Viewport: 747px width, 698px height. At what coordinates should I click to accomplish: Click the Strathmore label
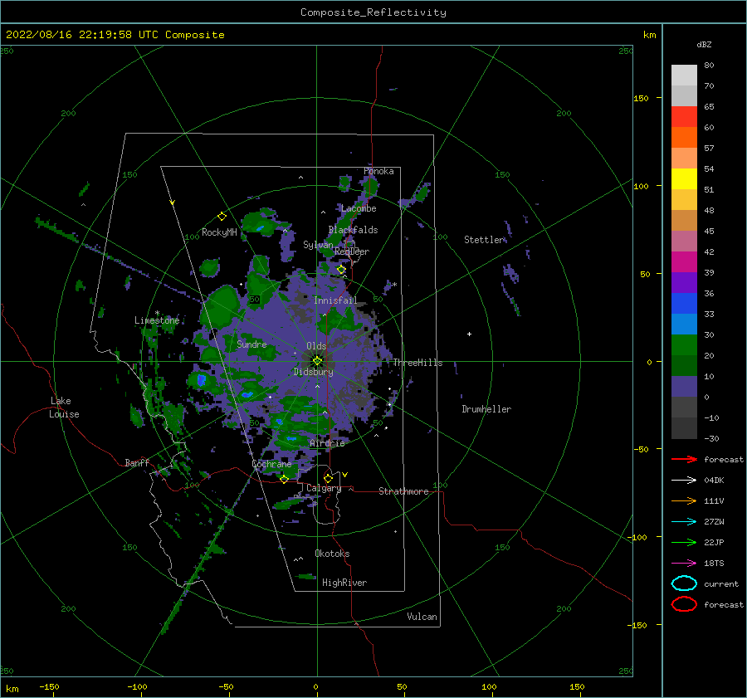coord(403,491)
